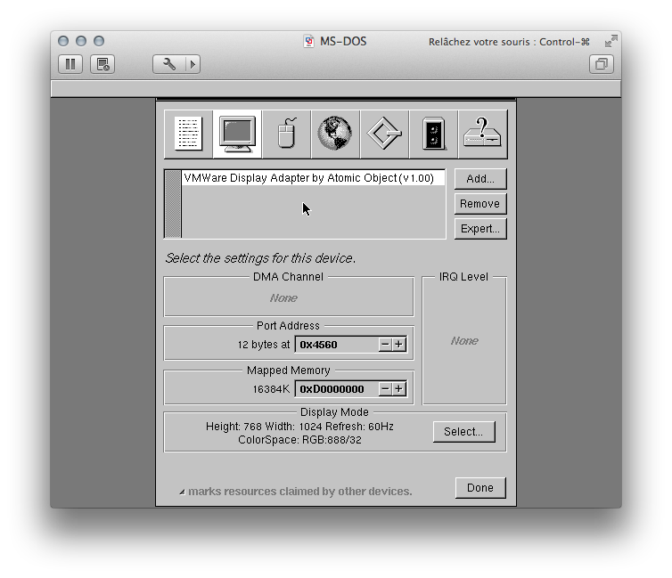Click the 16384K label
672x578 pixels.
271,389
